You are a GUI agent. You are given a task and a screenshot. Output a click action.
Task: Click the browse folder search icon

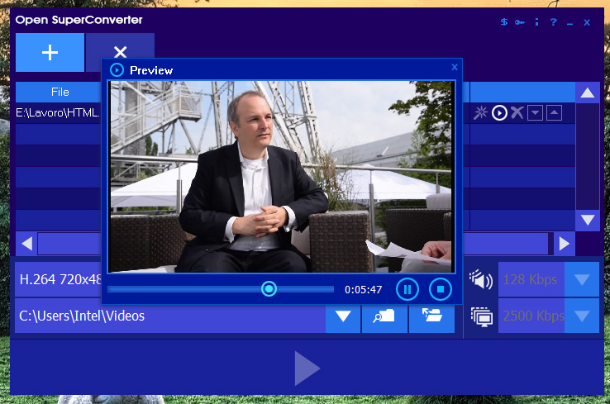click(x=384, y=316)
